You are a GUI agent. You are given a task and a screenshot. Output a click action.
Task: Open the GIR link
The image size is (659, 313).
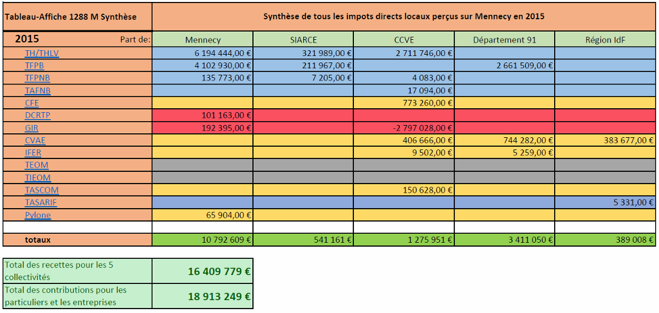32,128
